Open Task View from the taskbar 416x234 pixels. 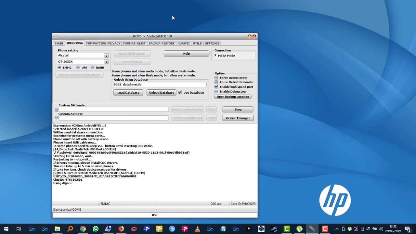[x=19, y=229]
